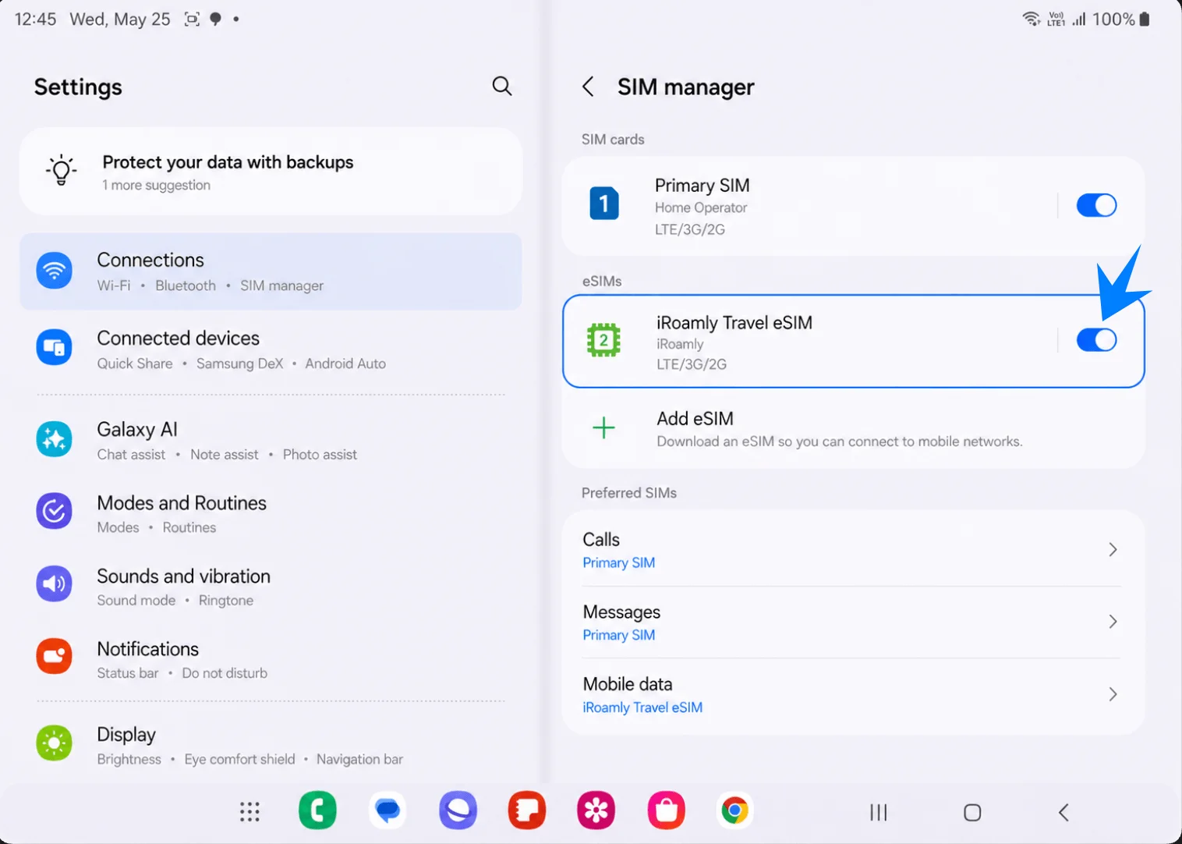Tap the Display brightness icon
1182x844 pixels.
pos(55,743)
